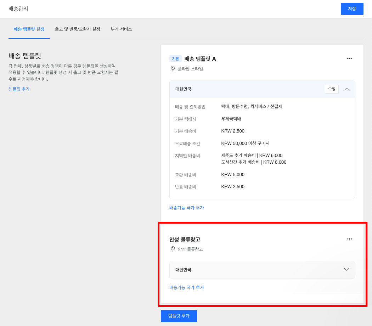Open more options for 배송 템플릿 A

pyautogui.click(x=349, y=58)
